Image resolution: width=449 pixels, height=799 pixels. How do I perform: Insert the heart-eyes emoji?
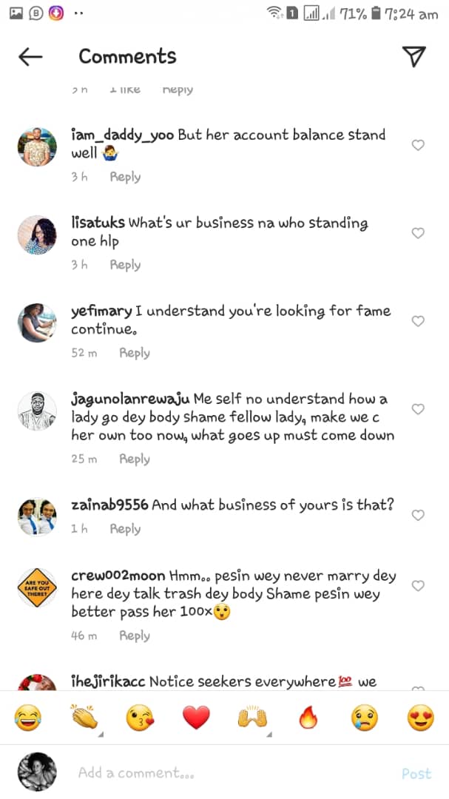coord(420,717)
